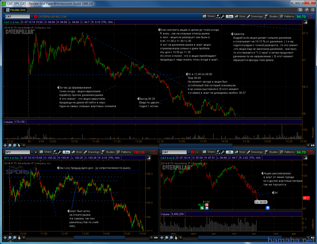317x244 pixels.
Task: Open Studies menu on top CAT chart
Action: [x=271, y=17]
